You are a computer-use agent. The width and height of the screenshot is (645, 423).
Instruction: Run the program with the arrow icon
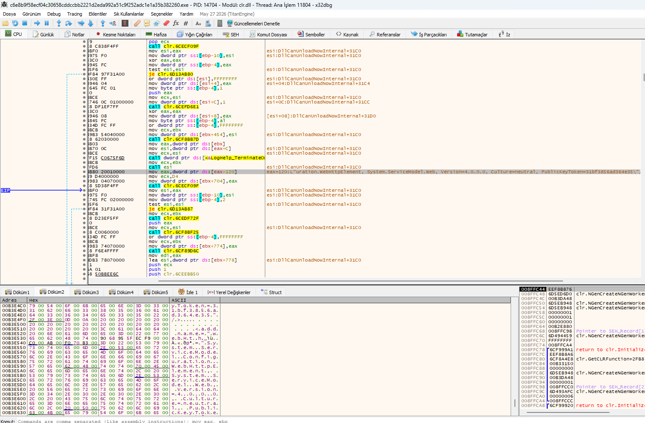37,23
